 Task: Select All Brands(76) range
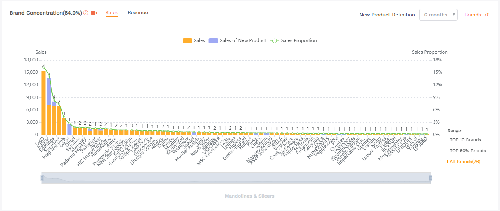465,162
